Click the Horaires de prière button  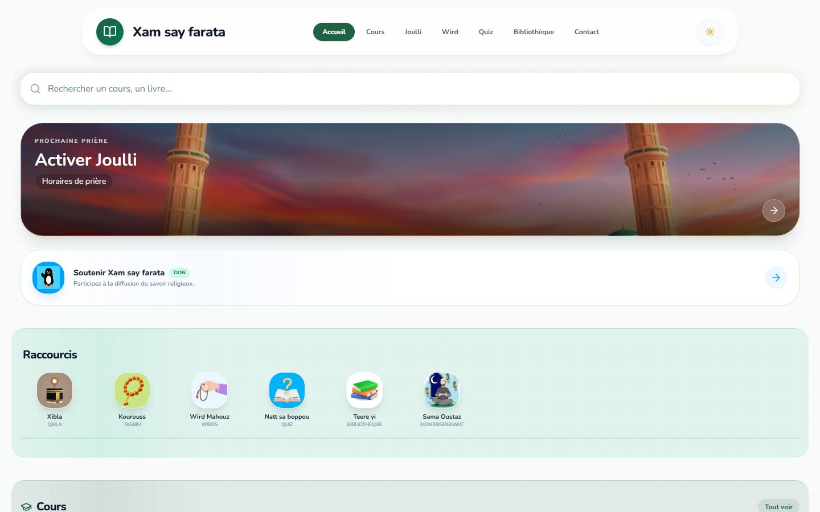[x=74, y=181]
